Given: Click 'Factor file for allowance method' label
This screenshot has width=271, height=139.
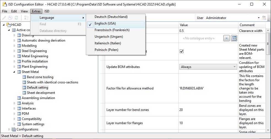Looking at the screenshot, I should coord(130,88).
